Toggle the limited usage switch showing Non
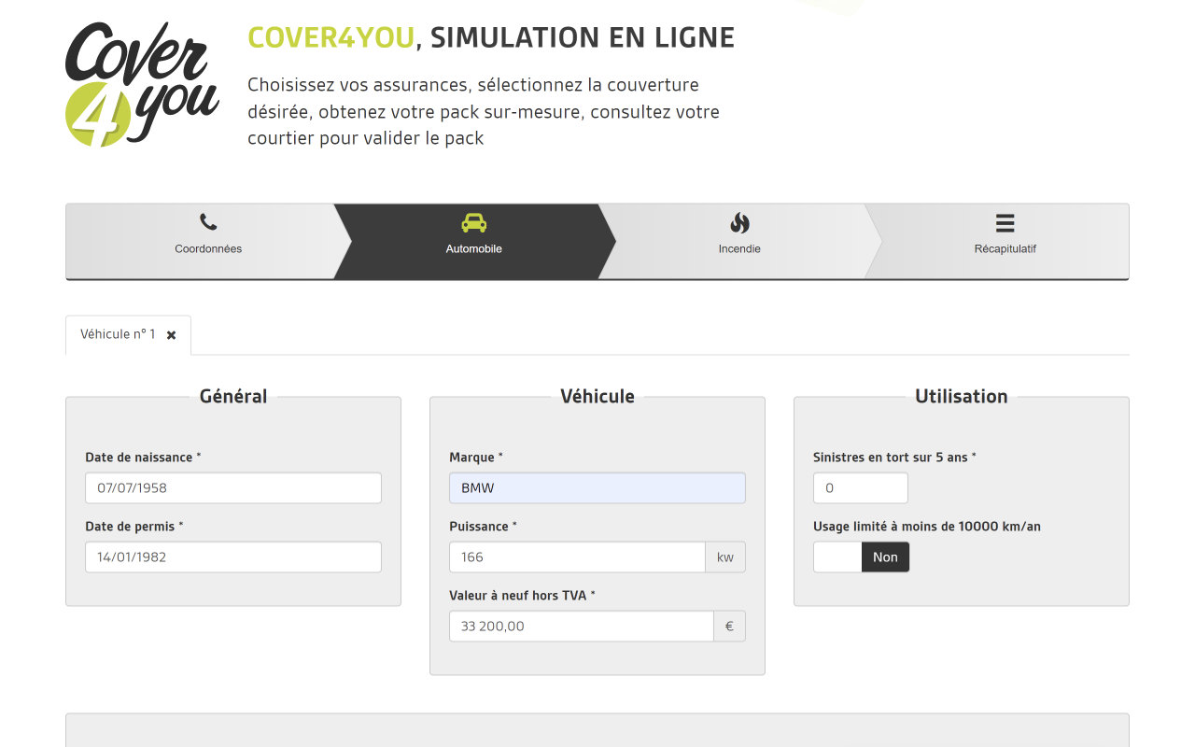This screenshot has width=1195, height=747. (x=884, y=557)
